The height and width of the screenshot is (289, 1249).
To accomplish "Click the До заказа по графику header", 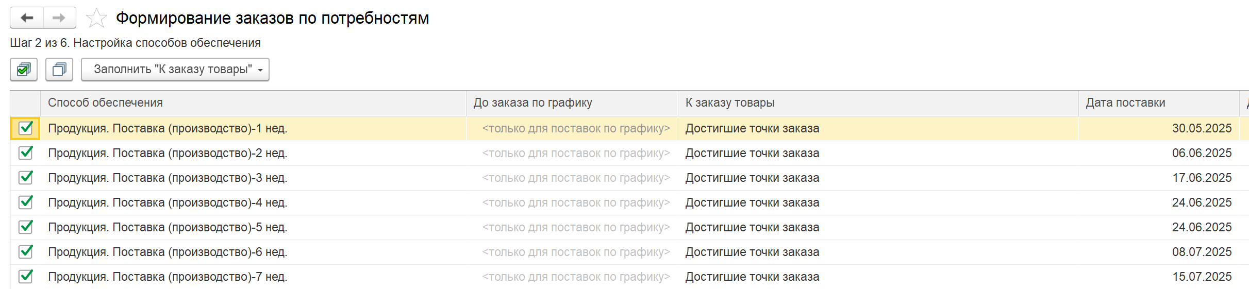I will click(532, 103).
